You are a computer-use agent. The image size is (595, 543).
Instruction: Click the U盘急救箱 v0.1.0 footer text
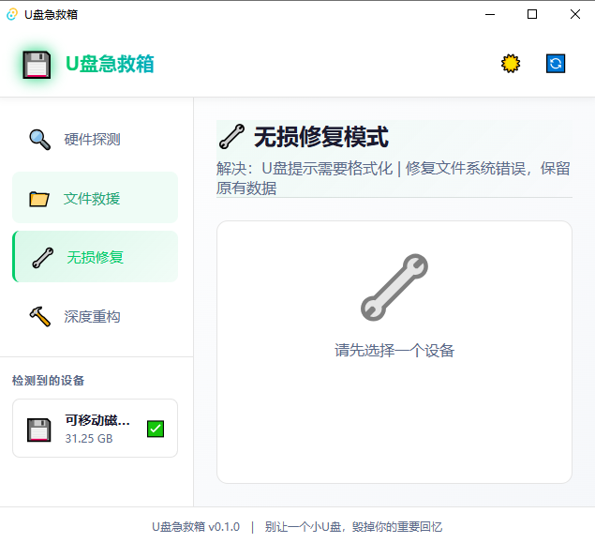[x=196, y=526]
